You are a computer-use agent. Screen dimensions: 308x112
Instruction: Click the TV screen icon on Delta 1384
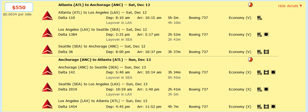(x=266, y=35)
